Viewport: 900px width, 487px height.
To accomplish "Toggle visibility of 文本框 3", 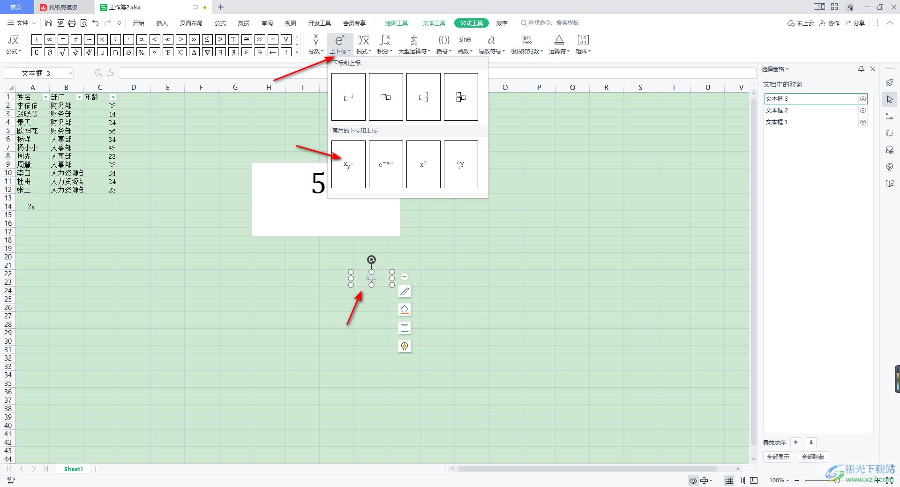I will [x=862, y=99].
